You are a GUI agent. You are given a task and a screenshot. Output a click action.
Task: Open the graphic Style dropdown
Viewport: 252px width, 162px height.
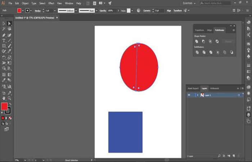pos(132,10)
